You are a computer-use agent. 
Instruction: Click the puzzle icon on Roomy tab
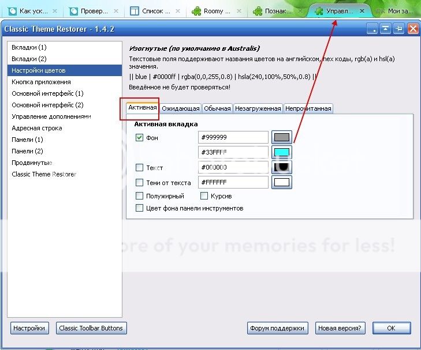pyautogui.click(x=196, y=11)
